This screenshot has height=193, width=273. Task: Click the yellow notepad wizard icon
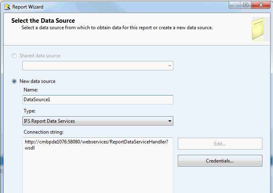click(x=258, y=29)
